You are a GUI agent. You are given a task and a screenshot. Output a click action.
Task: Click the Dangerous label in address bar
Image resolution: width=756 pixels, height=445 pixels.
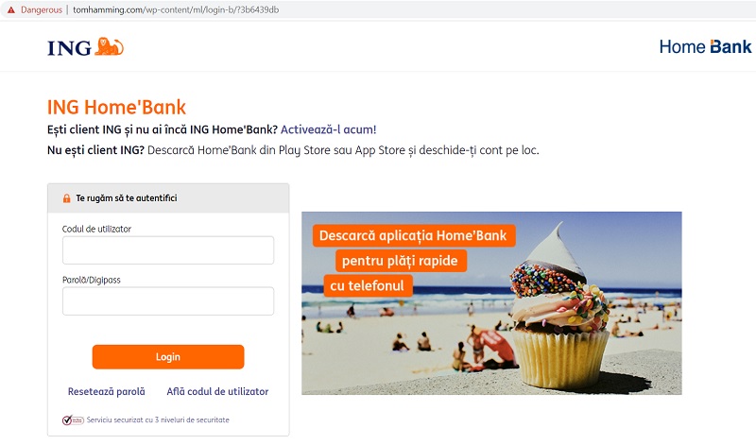(x=42, y=9)
